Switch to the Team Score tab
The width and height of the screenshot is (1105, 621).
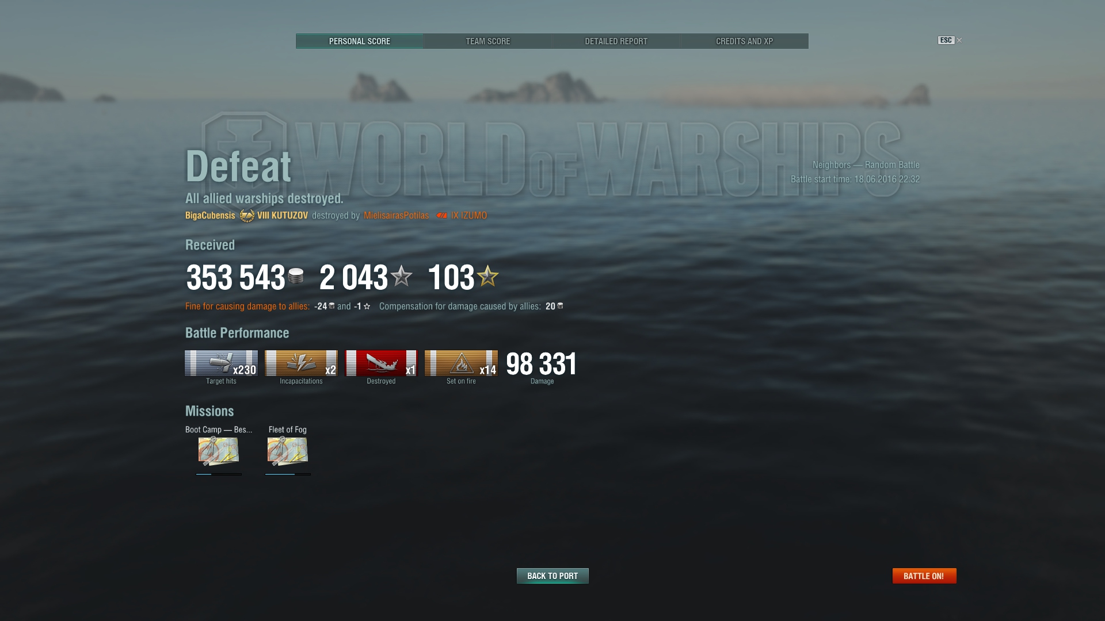point(488,41)
